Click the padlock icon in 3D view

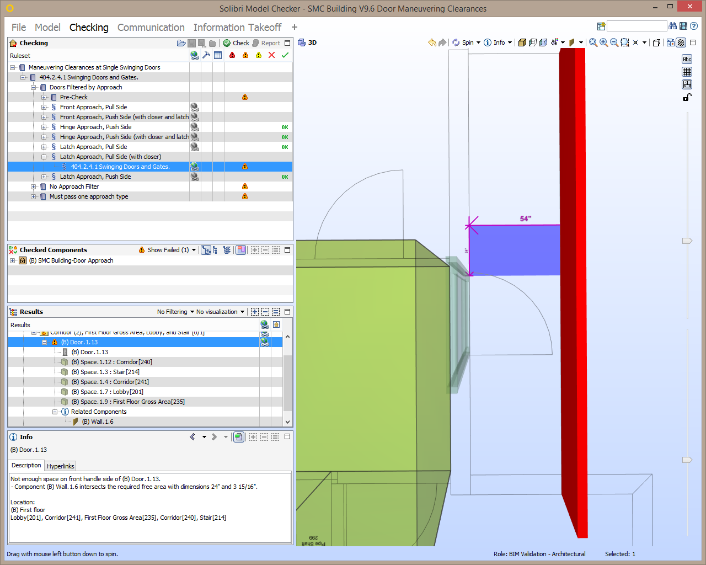click(x=687, y=98)
